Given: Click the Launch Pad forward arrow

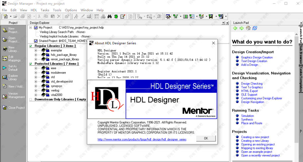Looking at the screenshot, I should point(242,28).
